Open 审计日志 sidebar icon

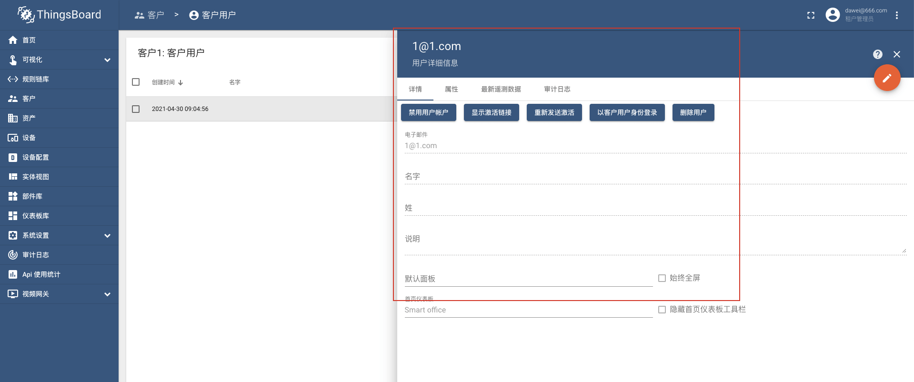coord(13,255)
